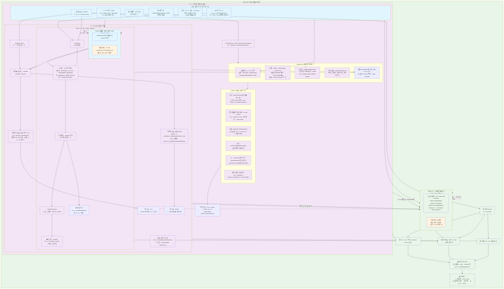Screen dimensions: 504x289
Task: Click the light-blue node below the vertical yellow stack
Action: pos(207,209)
